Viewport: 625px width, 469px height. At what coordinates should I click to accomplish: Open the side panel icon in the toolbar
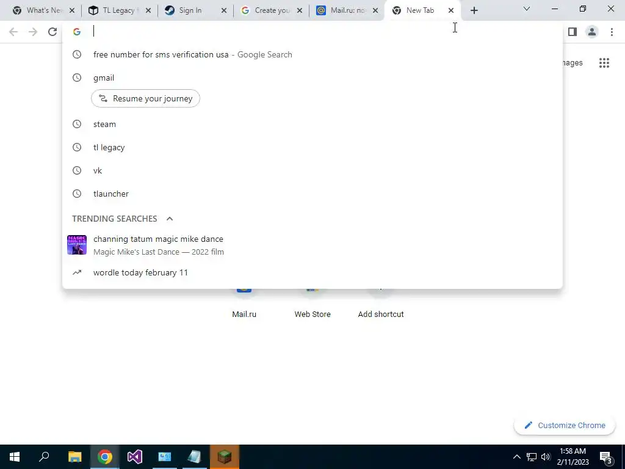(x=573, y=32)
